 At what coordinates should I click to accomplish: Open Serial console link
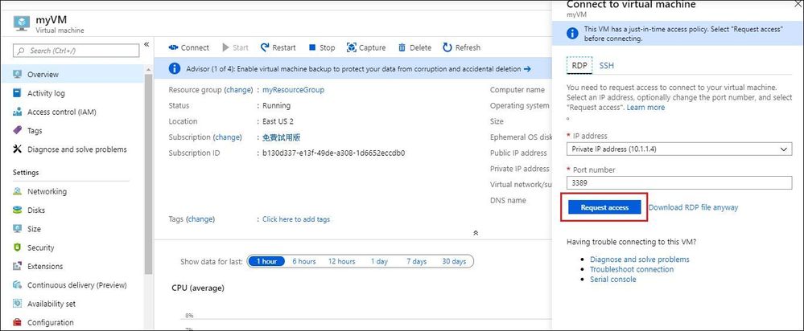(x=612, y=280)
